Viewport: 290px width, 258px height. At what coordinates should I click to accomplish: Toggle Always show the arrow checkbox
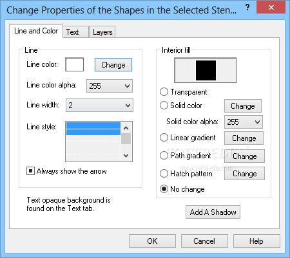point(30,171)
